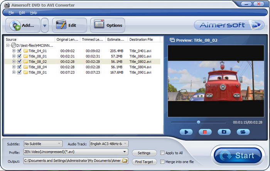Click the Start conversion button
The image size is (270, 171).
tap(238, 156)
